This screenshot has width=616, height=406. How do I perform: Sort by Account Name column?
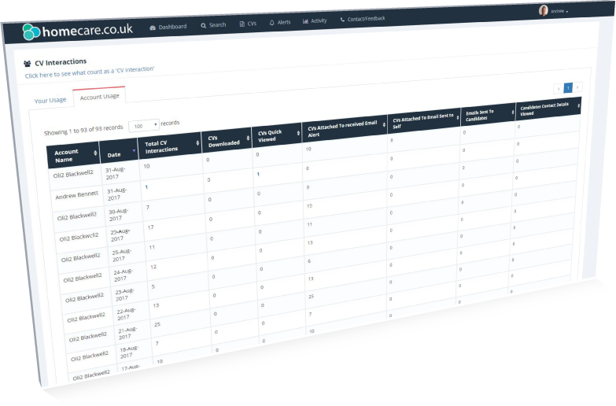coord(73,156)
